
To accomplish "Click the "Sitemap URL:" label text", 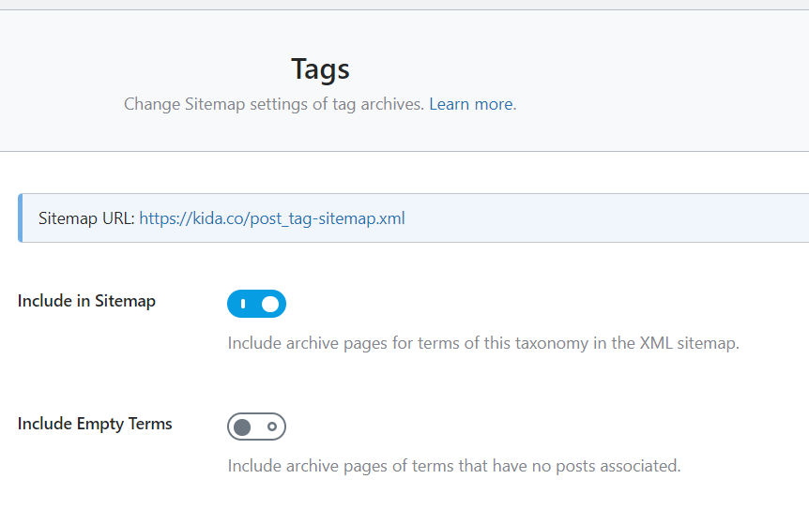I will click(x=86, y=218).
